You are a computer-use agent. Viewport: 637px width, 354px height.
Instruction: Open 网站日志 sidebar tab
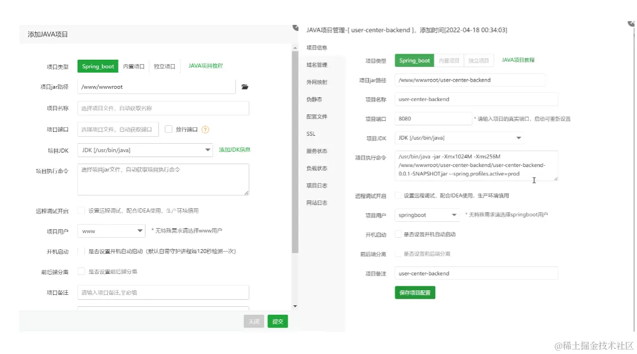317,203
